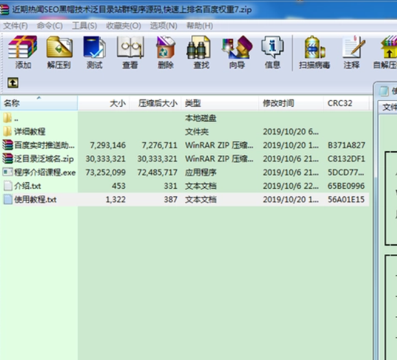This screenshot has height=360, width=397.
Task: Click the 扫描病毒 (Scan virus) icon
Action: click(314, 47)
